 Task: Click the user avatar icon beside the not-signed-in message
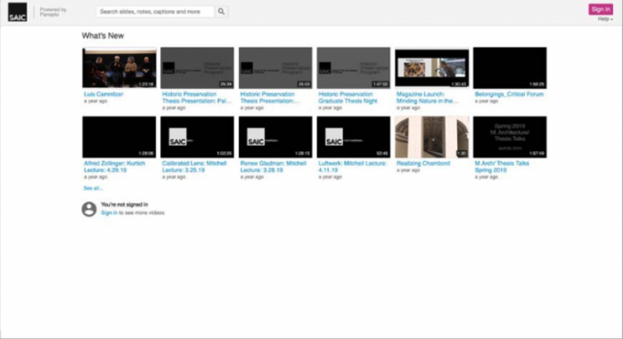pyautogui.click(x=89, y=209)
